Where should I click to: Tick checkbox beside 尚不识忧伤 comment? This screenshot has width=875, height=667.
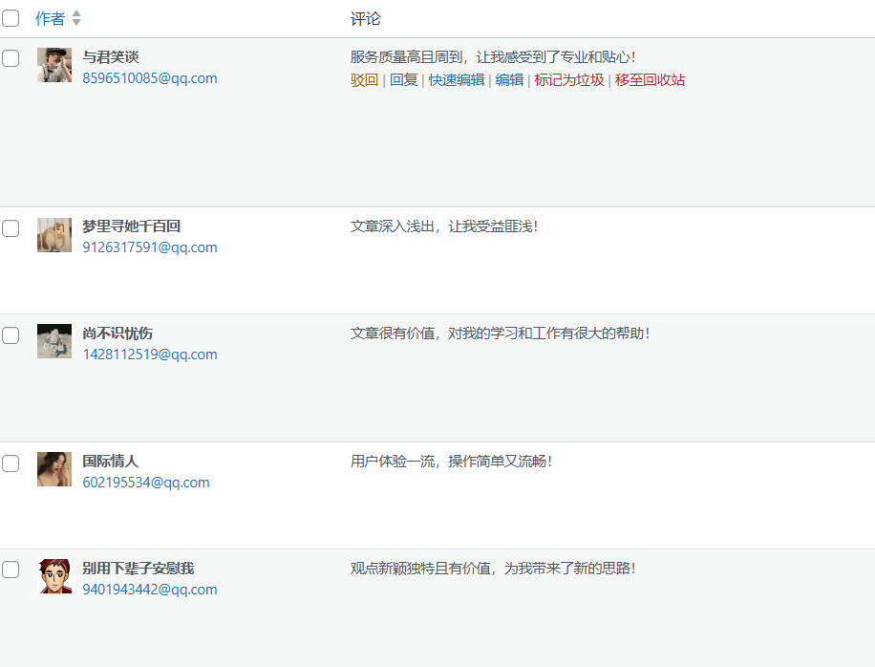(11, 335)
